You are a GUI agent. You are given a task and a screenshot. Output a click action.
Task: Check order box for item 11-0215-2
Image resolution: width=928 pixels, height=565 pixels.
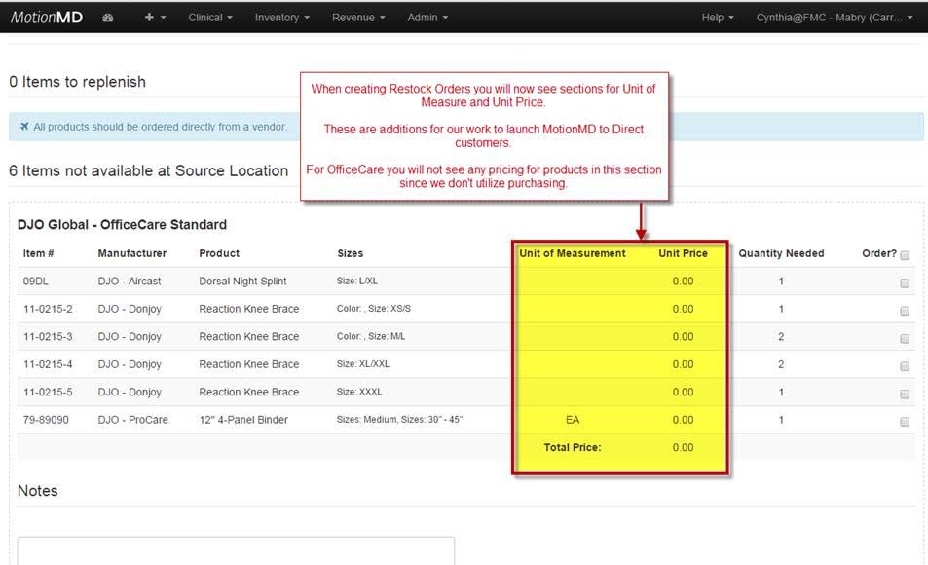905,310
